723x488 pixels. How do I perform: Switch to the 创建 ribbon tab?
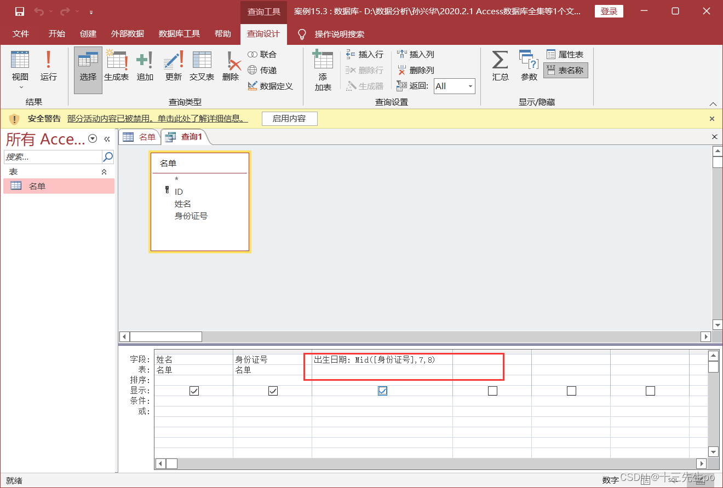pyautogui.click(x=88, y=34)
